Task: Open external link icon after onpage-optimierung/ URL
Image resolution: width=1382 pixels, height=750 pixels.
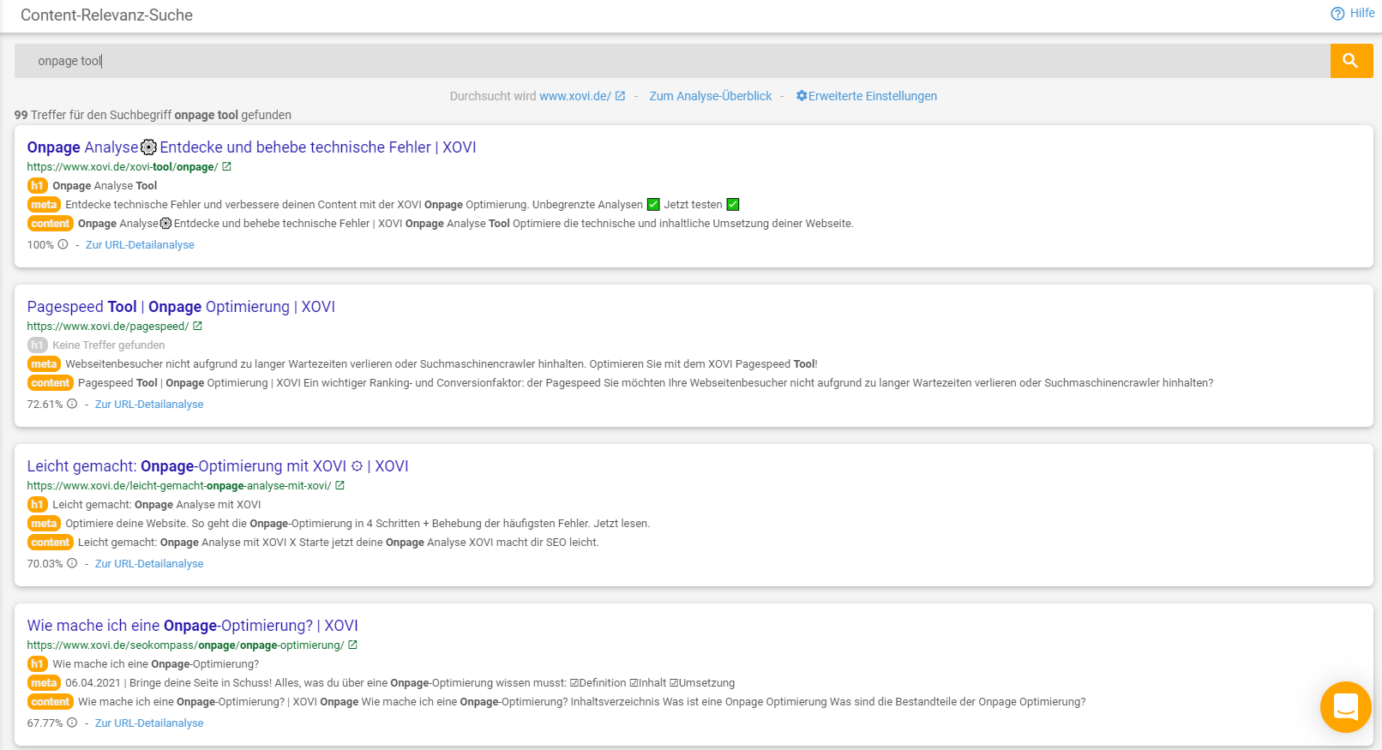Action: click(352, 645)
